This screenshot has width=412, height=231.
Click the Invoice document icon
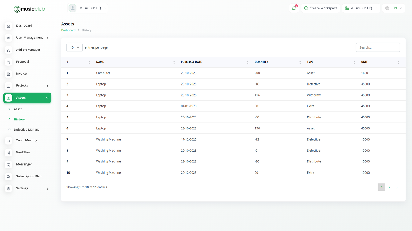pyautogui.click(x=8, y=74)
